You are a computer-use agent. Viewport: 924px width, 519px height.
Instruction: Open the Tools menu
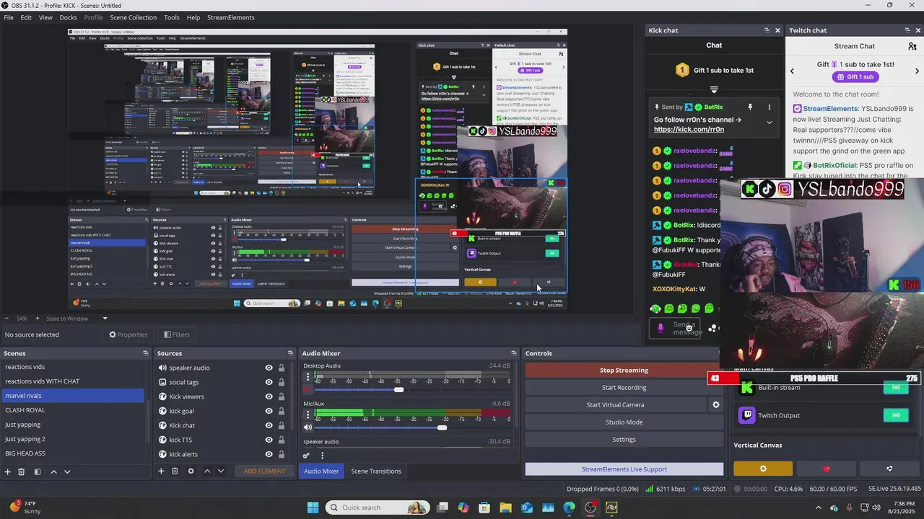(172, 17)
